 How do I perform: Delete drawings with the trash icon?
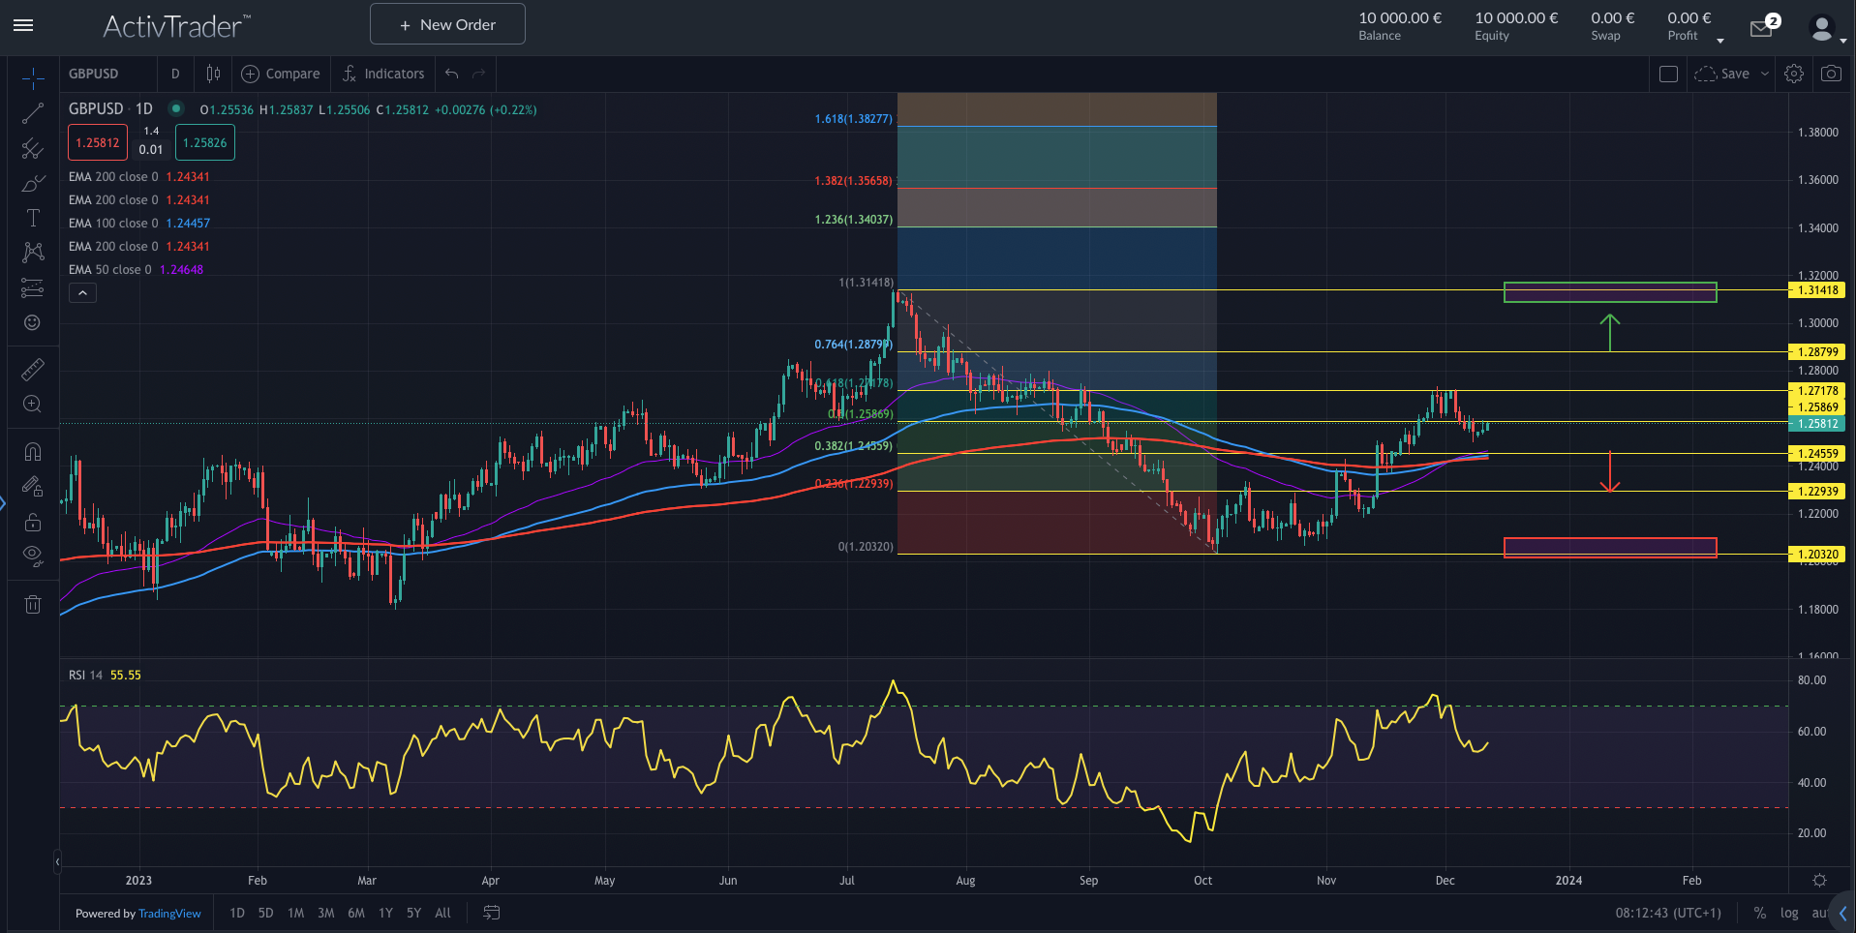tap(32, 603)
